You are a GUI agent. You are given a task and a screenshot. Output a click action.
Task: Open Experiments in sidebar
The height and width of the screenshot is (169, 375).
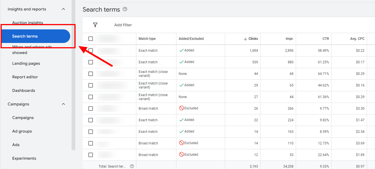pyautogui.click(x=24, y=158)
